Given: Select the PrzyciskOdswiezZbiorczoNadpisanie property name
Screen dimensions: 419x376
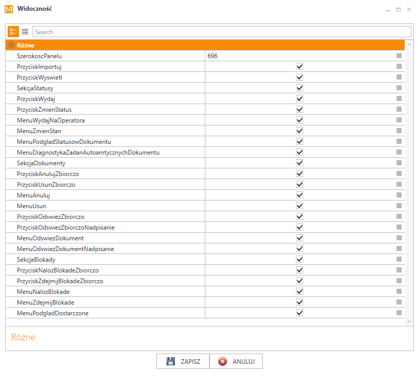Looking at the screenshot, I should point(66,228).
